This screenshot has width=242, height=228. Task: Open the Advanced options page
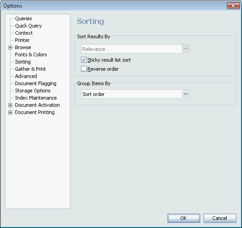click(x=26, y=76)
